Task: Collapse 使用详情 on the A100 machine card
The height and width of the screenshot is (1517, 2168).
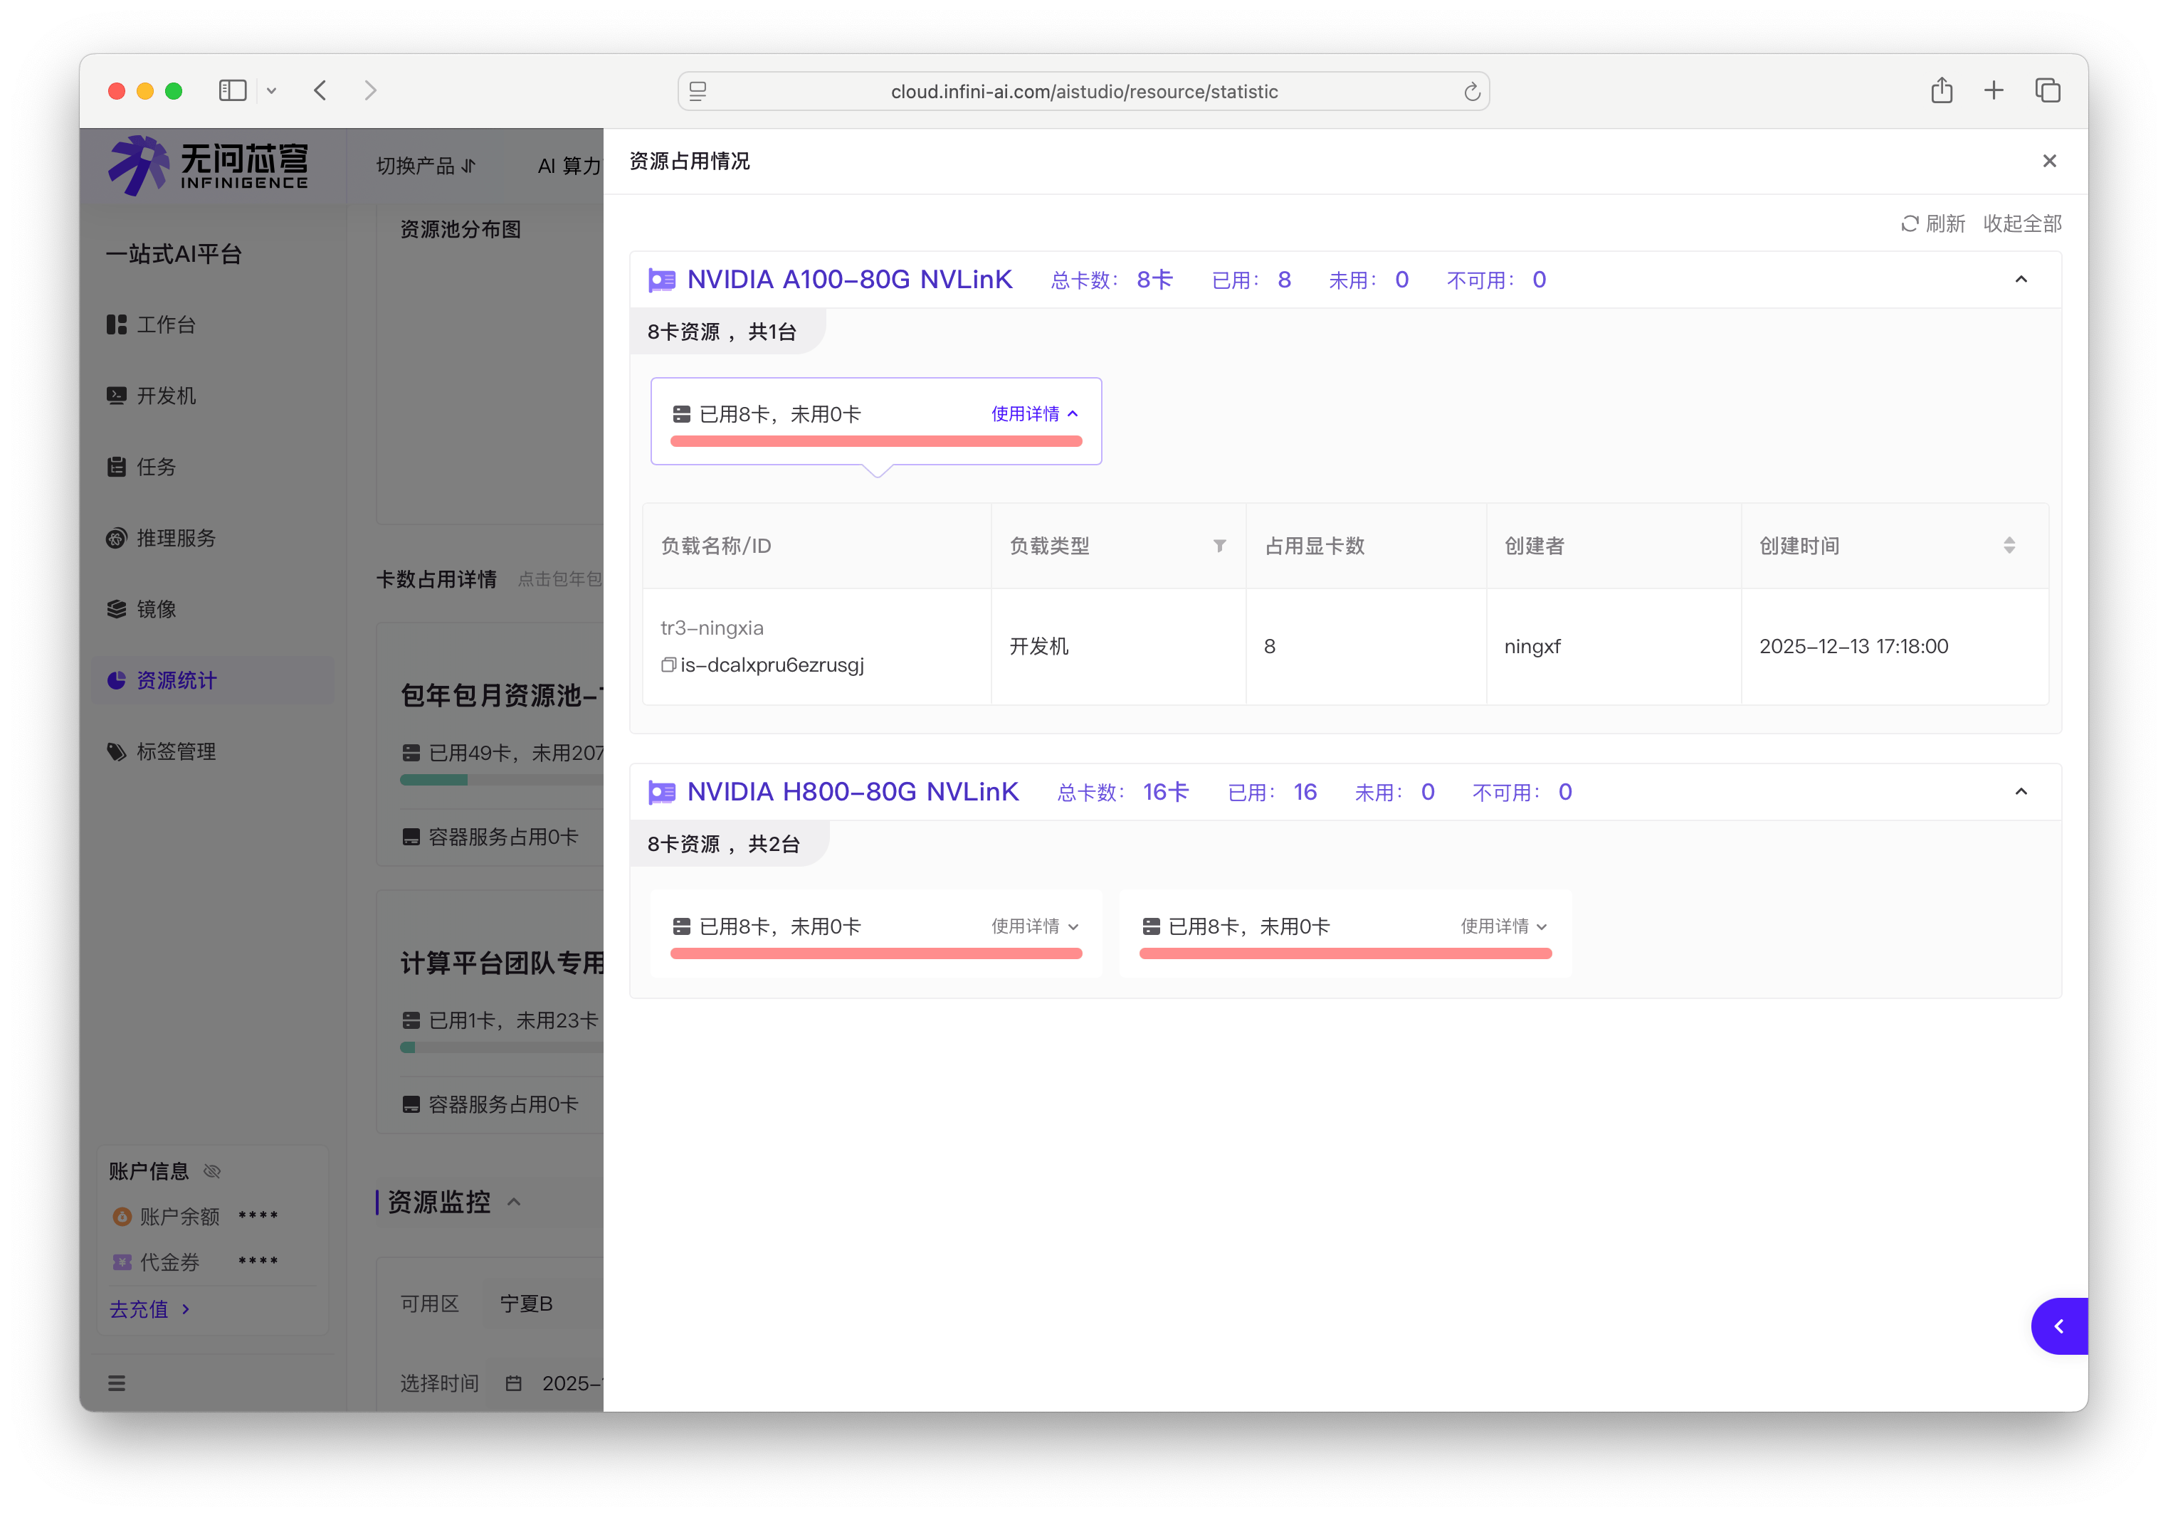Action: [x=1034, y=414]
